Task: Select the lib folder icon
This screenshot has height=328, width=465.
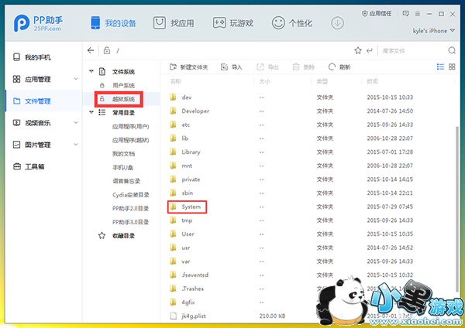Action: point(173,138)
